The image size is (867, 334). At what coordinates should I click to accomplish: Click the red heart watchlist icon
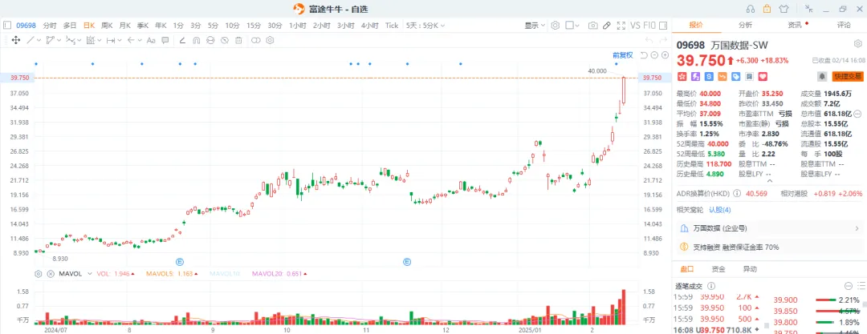pos(763,76)
